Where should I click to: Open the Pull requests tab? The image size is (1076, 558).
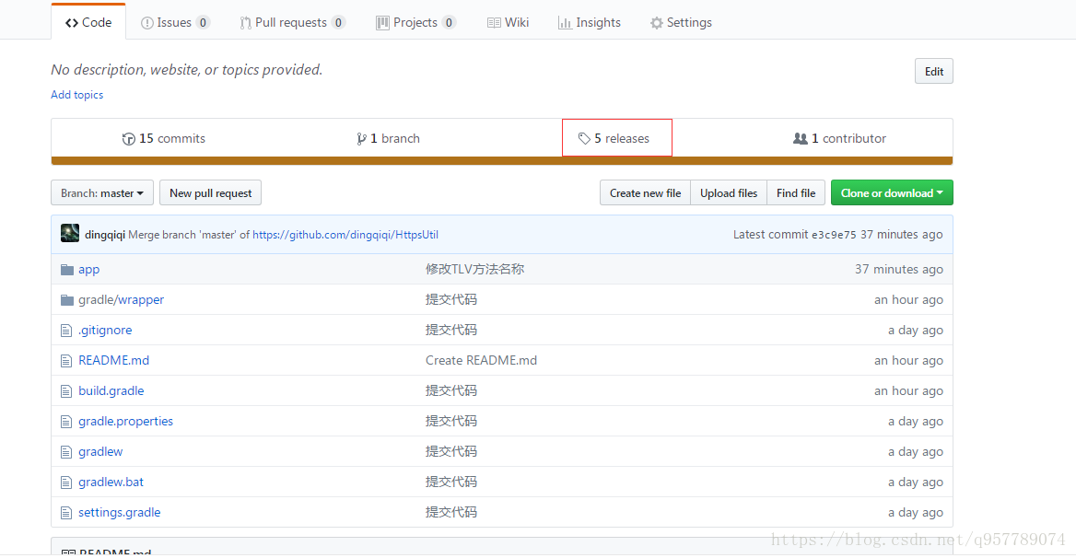pos(292,23)
